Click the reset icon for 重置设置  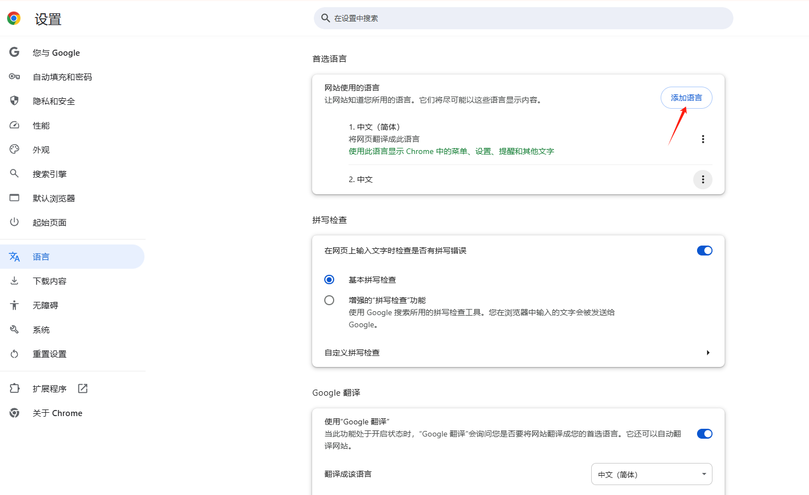click(x=14, y=353)
